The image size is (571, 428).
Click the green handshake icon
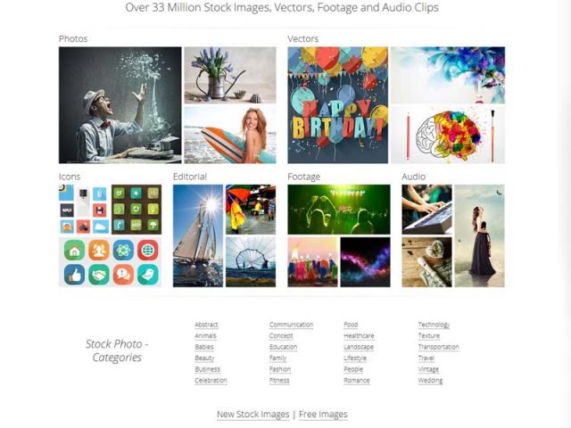click(x=99, y=275)
